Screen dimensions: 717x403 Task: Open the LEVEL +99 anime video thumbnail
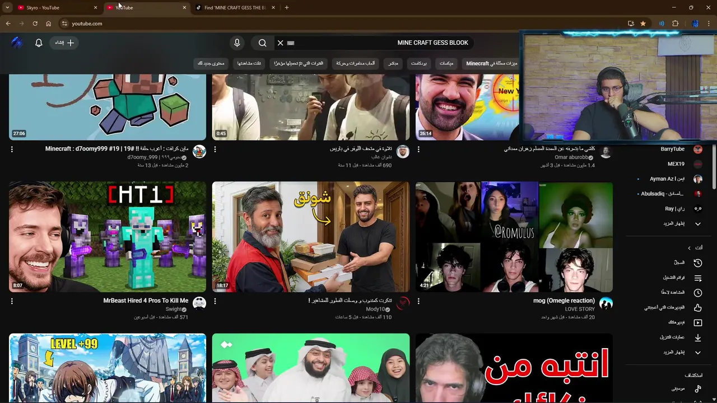point(108,368)
